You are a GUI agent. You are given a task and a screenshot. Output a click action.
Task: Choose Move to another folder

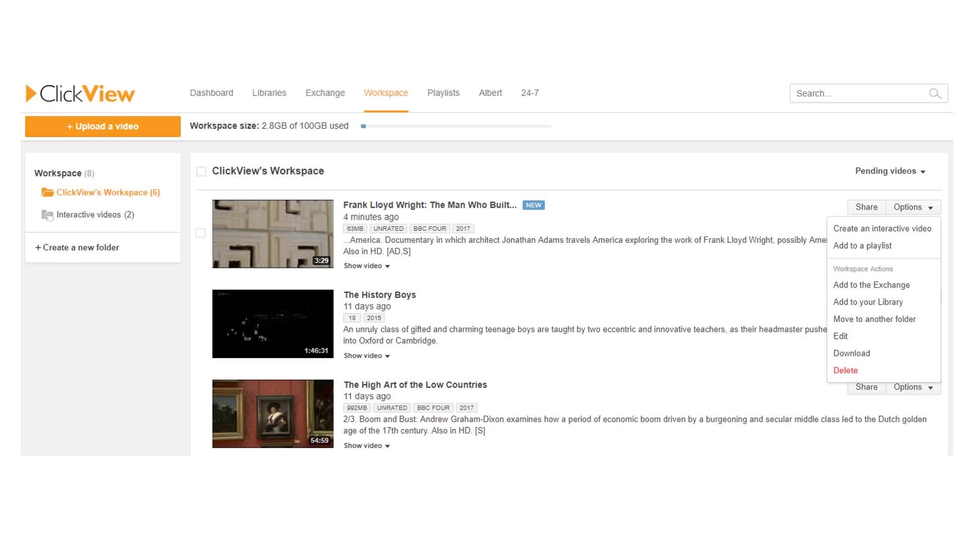tap(874, 319)
